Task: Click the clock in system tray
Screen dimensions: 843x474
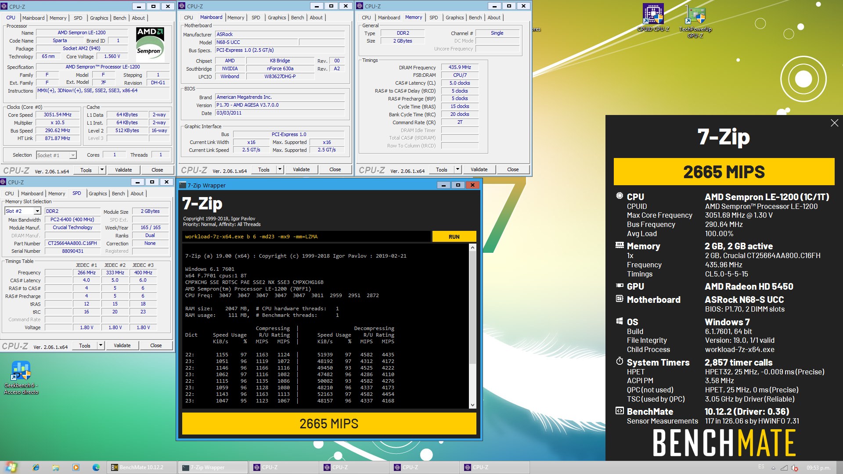Action: pyautogui.click(x=818, y=468)
